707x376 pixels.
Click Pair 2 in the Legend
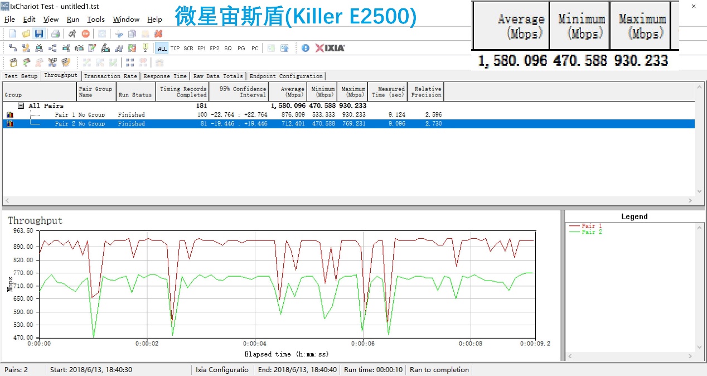click(585, 232)
